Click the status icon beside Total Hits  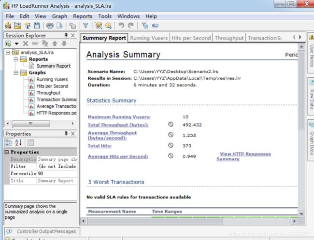[171, 145]
